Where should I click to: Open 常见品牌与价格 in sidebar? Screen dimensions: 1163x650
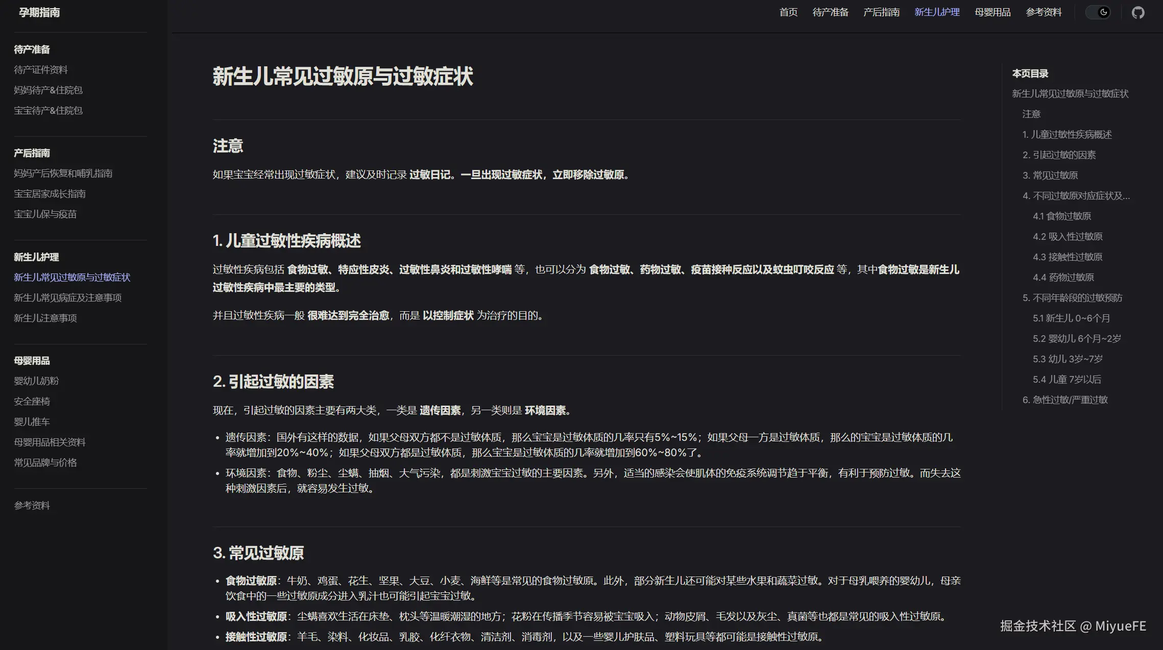(x=45, y=462)
